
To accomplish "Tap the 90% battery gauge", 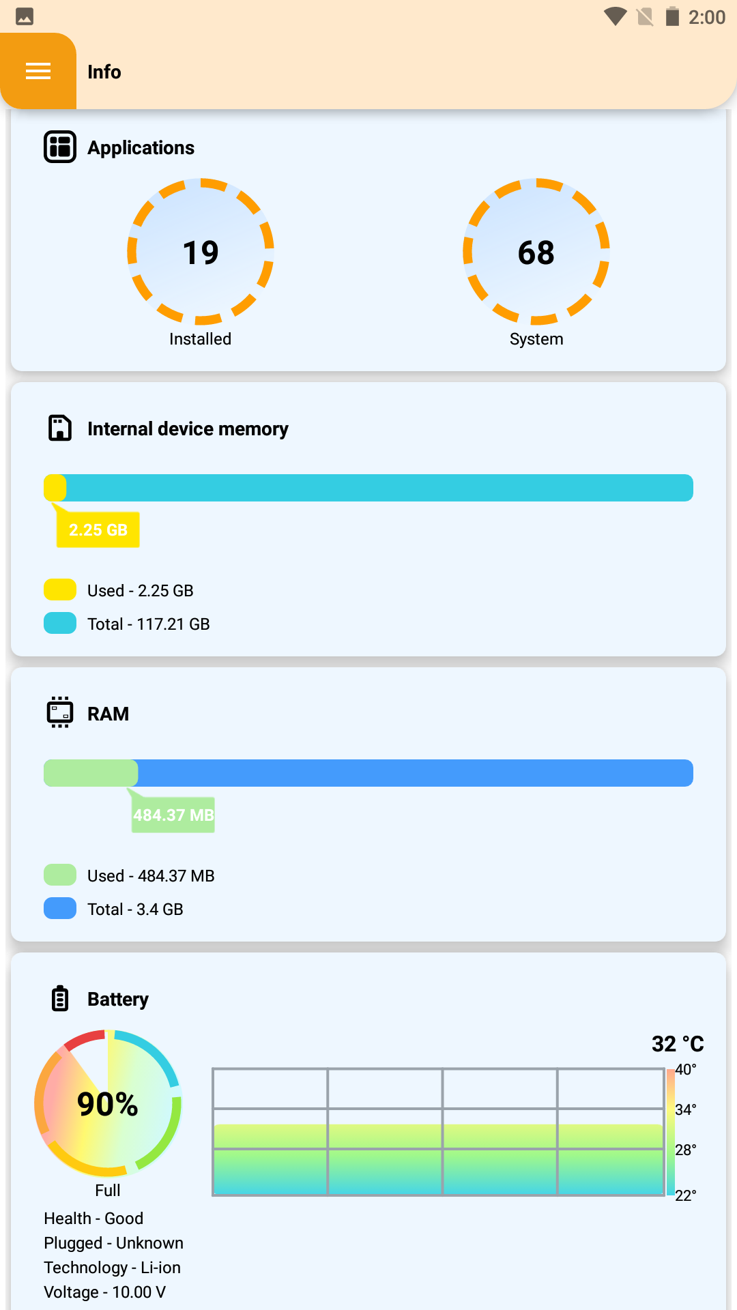I will tap(108, 1103).
